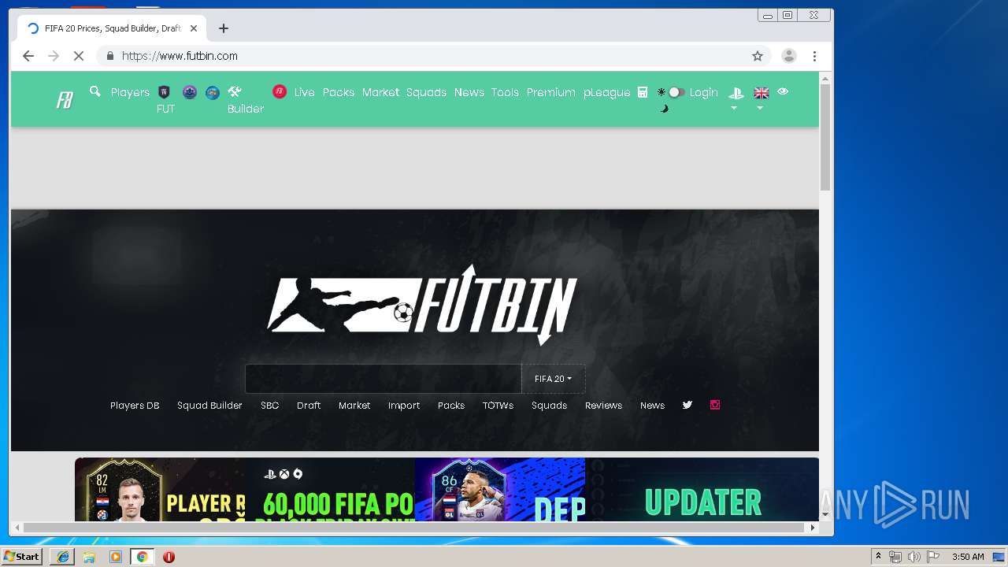Open the Depay 86 card banner
This screenshot has width=1008, height=567.
click(x=500, y=489)
